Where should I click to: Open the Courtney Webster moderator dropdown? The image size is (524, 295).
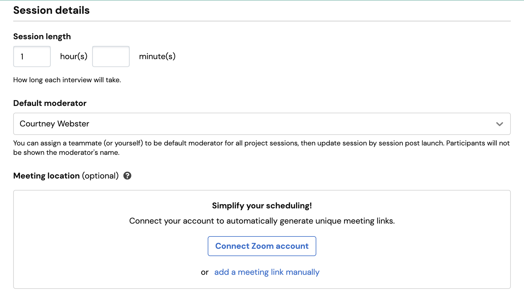point(261,124)
